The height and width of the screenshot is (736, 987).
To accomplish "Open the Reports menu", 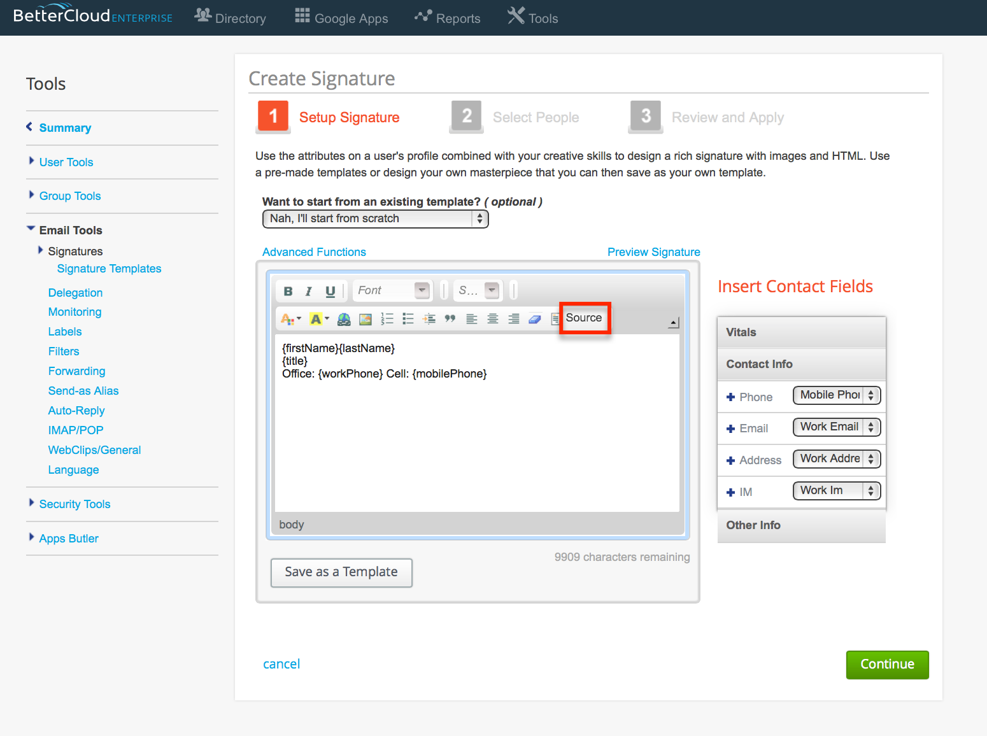I will (448, 18).
